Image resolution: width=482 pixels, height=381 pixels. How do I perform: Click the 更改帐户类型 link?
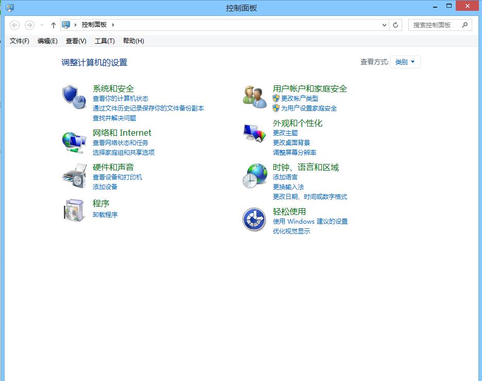pos(299,98)
